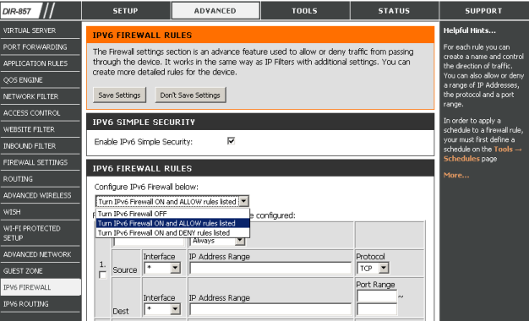Open the STATUS tab
529x321 pixels.
coord(394,10)
